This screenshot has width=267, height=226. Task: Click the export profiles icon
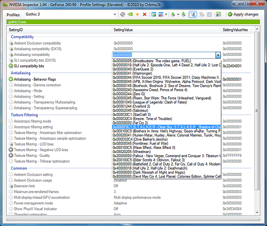(x=172, y=14)
